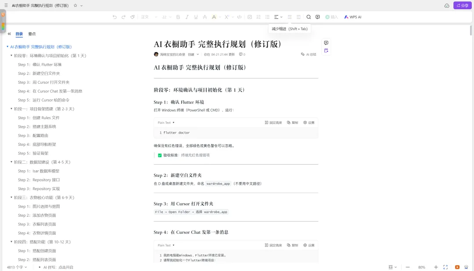This screenshot has height=271, width=474.
Task: Jump to outline Step 4: 在 Cursor Chat 发第一条消息
Action: [50, 91]
